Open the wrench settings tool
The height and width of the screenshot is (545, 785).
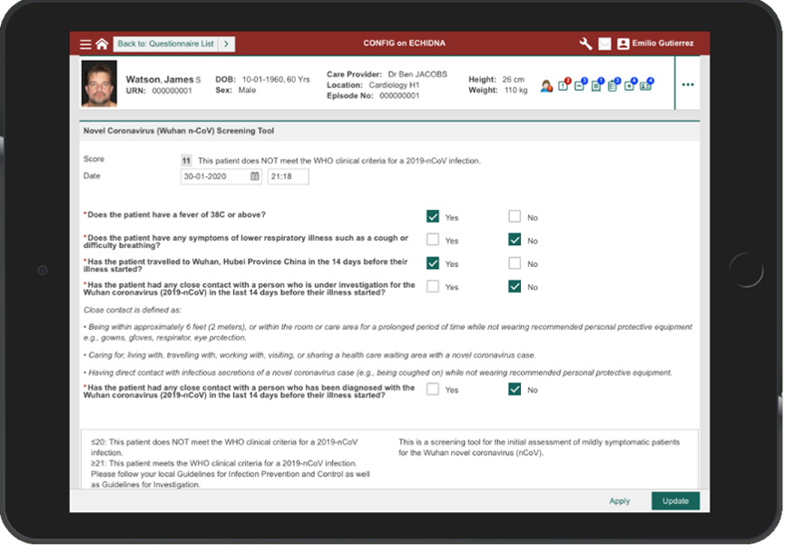point(585,44)
